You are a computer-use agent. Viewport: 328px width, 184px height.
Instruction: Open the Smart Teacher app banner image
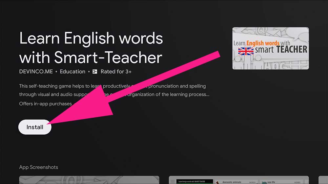click(271, 48)
